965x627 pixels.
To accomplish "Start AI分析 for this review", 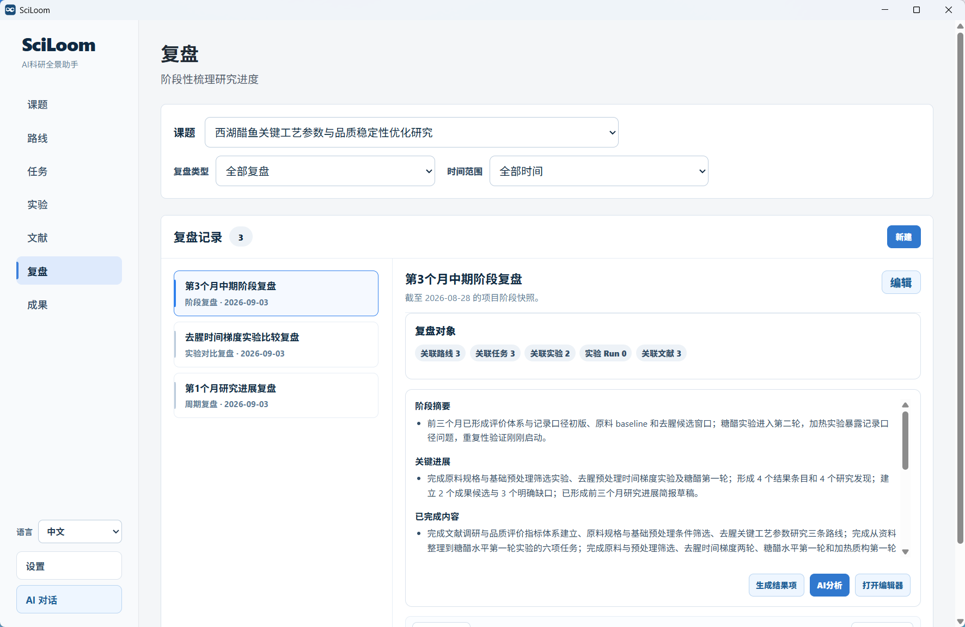I will 829,585.
